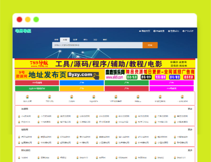Select the 本站 search tab

click(65, 40)
